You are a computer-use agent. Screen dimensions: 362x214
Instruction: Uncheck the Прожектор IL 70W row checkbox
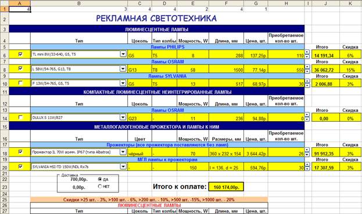click(x=20, y=152)
